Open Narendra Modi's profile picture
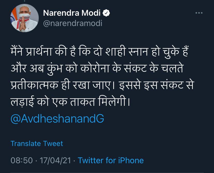Screen dimensions: 214x173 coord(25,18)
